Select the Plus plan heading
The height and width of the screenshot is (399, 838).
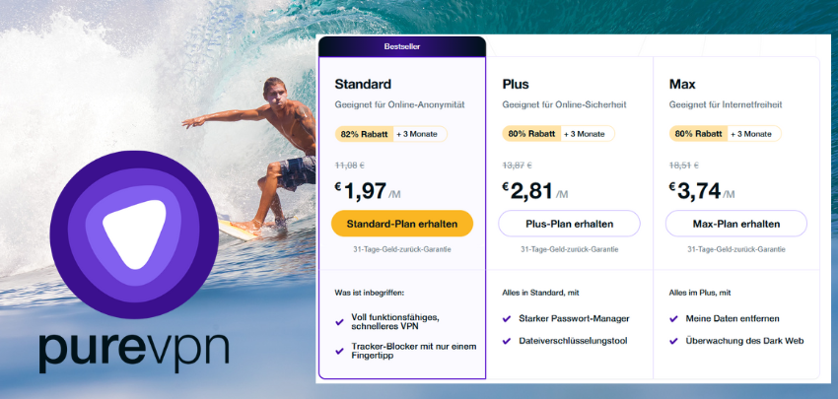516,84
